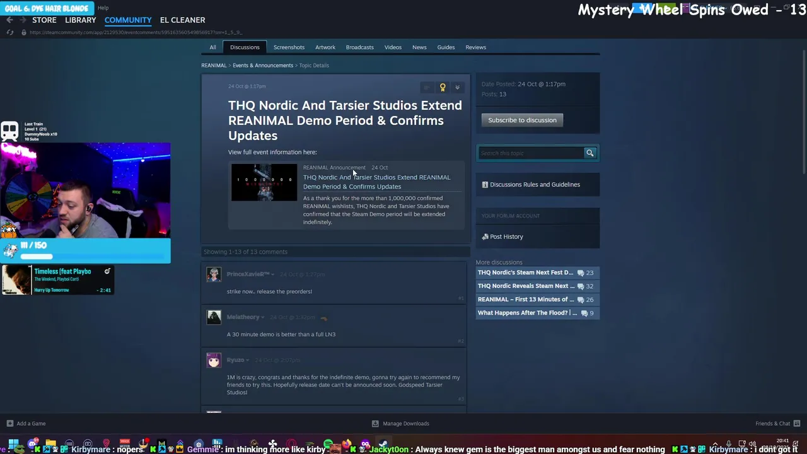Image resolution: width=807 pixels, height=454 pixels.
Task: Click the browser forward arrow
Action: pos(23,20)
